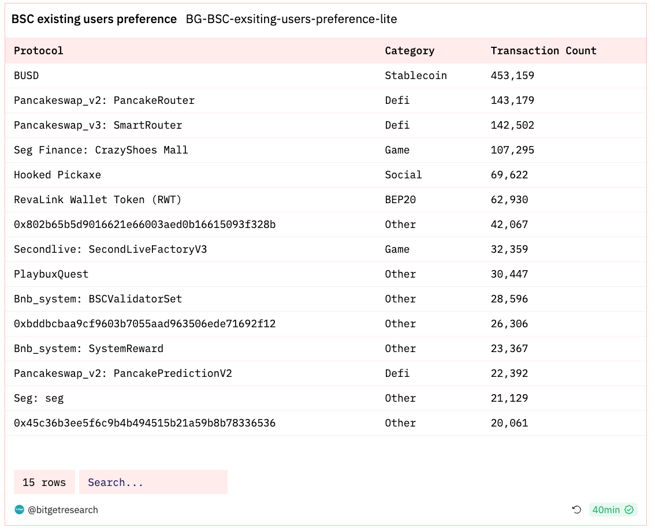Click the bitgetresearch avatar icon
655x531 pixels.
point(20,510)
